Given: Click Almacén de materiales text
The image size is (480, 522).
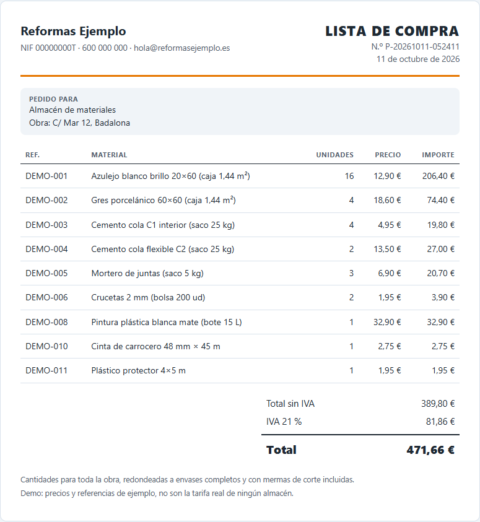Looking at the screenshot, I should [x=72, y=110].
